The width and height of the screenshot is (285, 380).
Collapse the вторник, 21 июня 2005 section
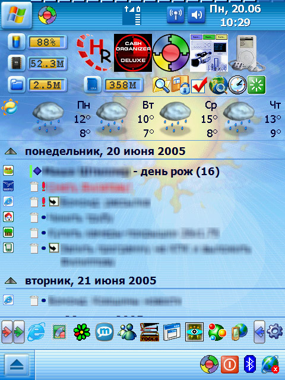pos(11,281)
